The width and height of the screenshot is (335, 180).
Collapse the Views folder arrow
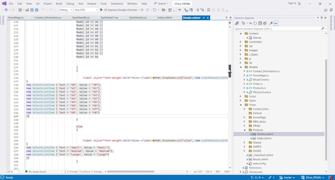[240, 105]
